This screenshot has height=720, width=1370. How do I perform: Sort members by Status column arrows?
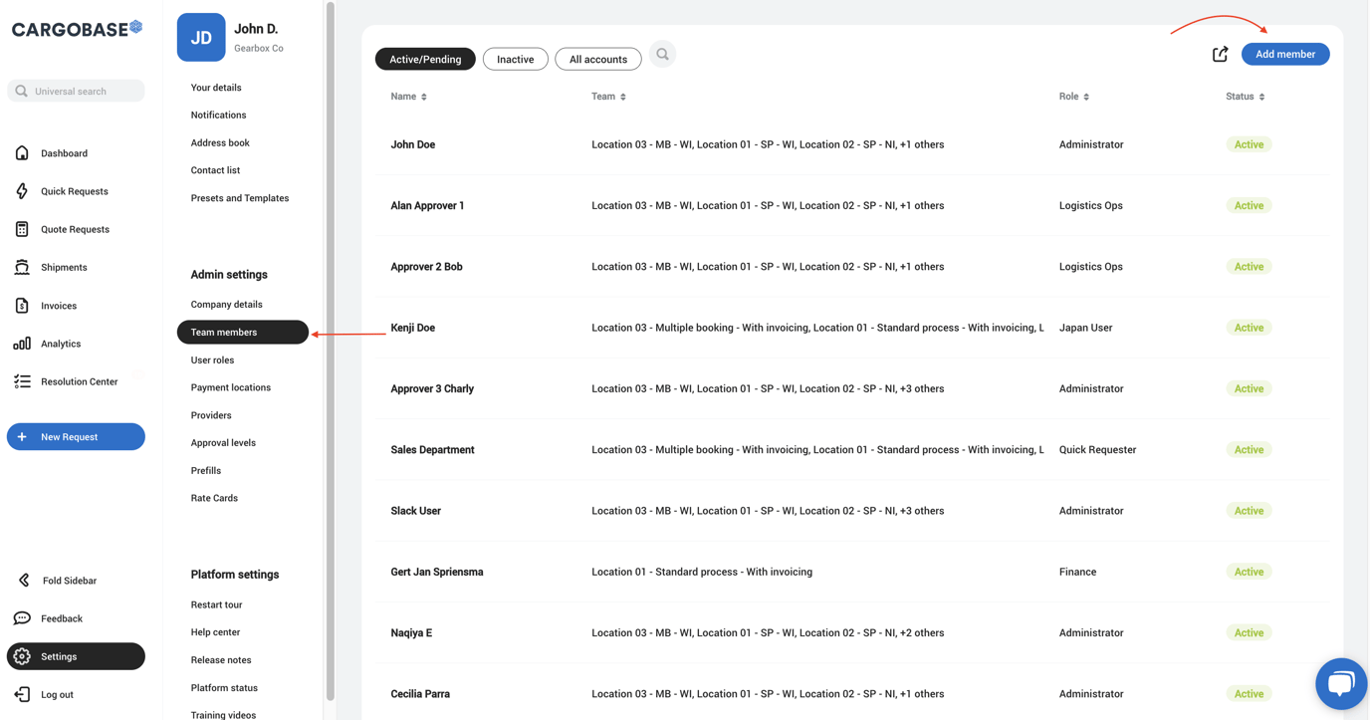click(1261, 97)
